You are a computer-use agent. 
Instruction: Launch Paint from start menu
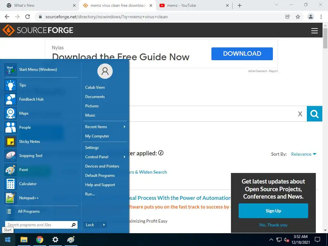tap(41, 170)
